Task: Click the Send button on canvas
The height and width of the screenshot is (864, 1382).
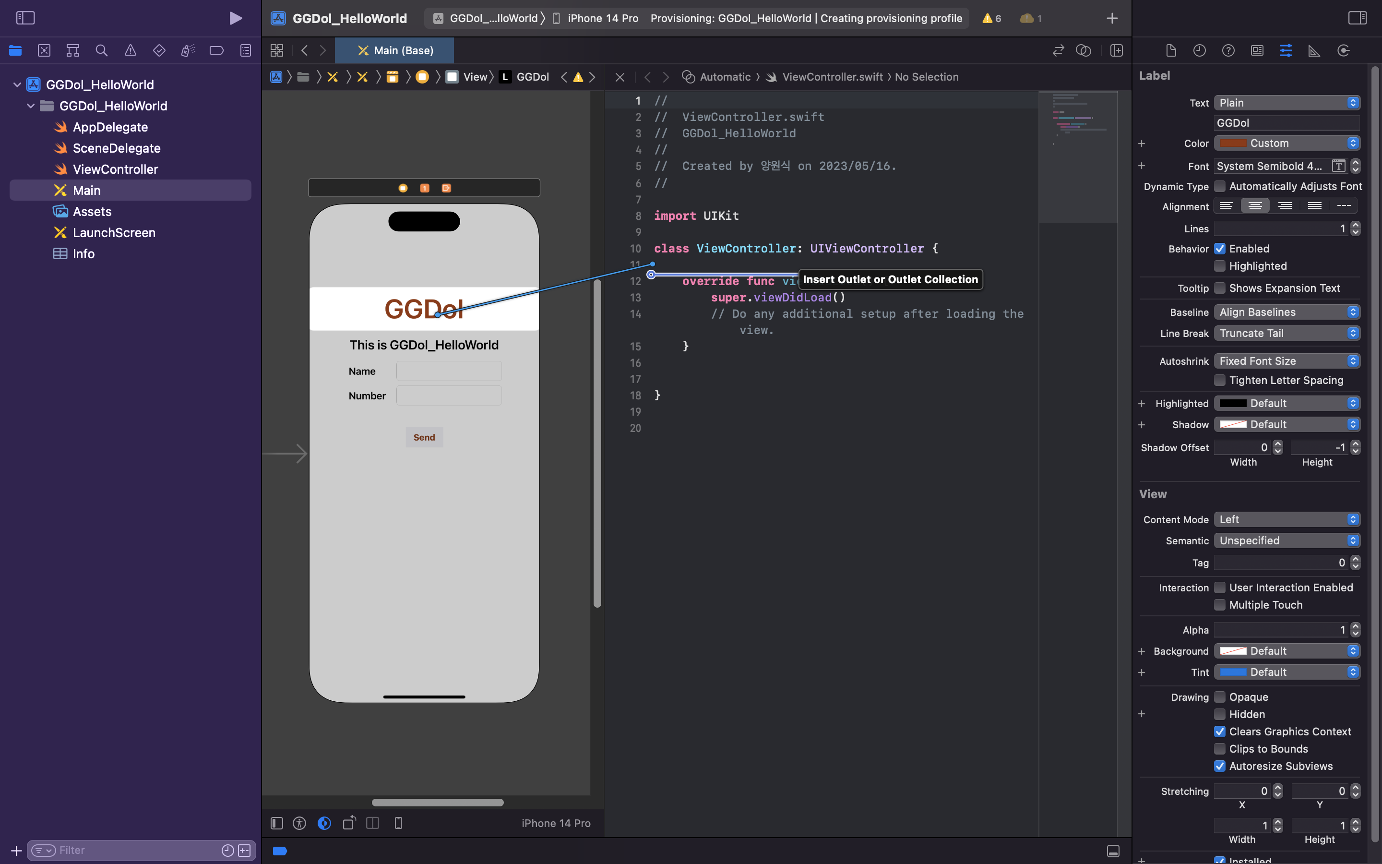Action: (x=424, y=437)
